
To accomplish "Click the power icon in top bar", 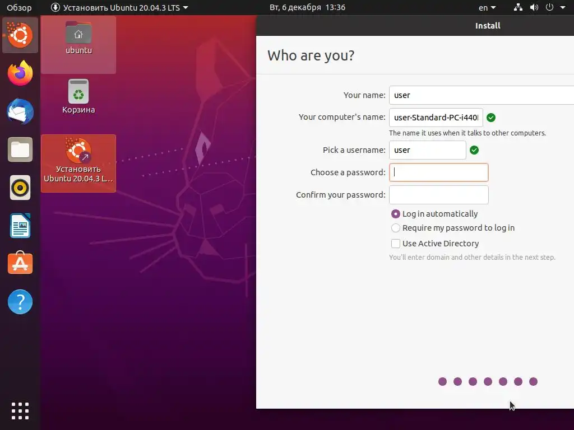I will 549,7.
